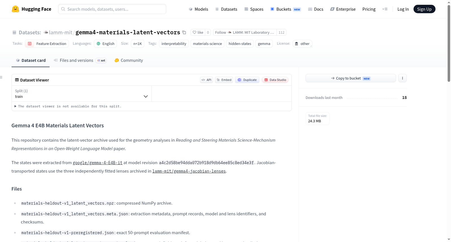
Task: Click the other license tag
Action: click(302, 44)
